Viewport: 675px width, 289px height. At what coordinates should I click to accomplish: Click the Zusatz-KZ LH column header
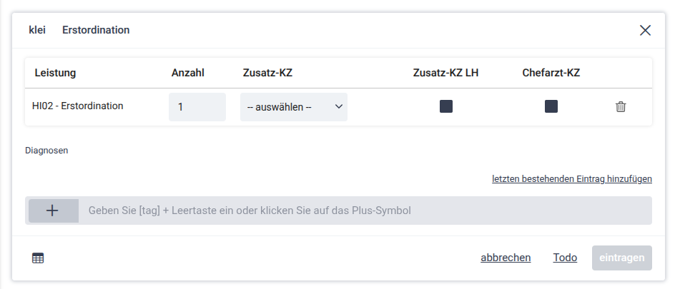tap(445, 73)
